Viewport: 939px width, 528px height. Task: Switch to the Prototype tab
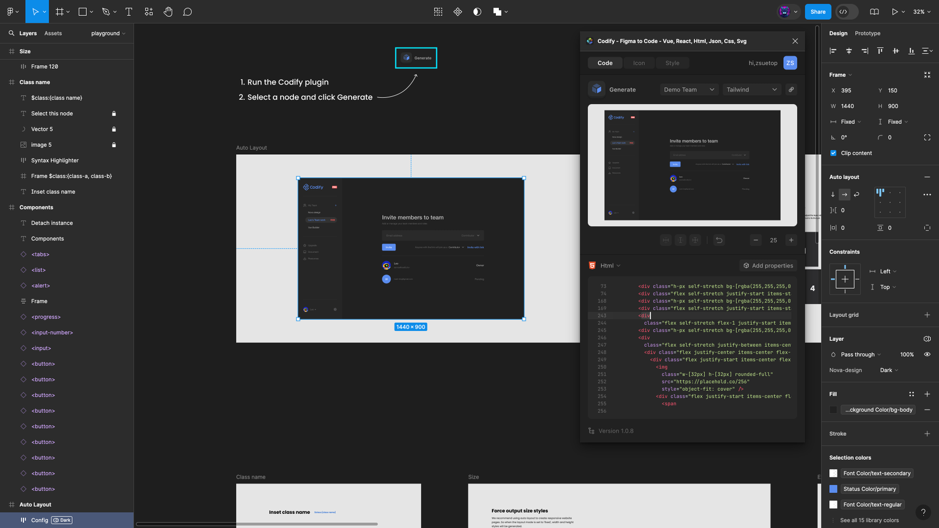(x=867, y=33)
